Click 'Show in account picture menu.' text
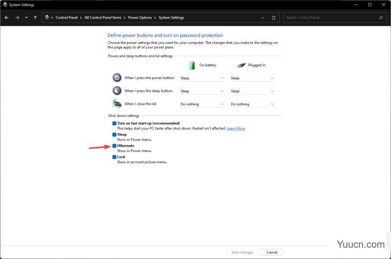 142,162
